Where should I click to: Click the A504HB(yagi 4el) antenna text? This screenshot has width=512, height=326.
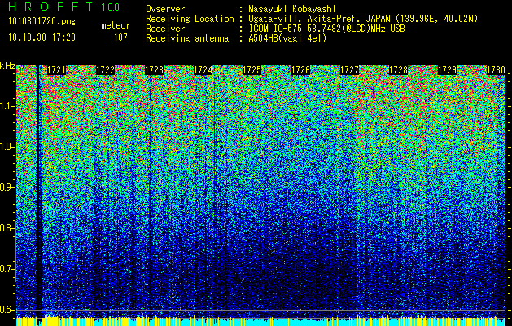click(287, 38)
